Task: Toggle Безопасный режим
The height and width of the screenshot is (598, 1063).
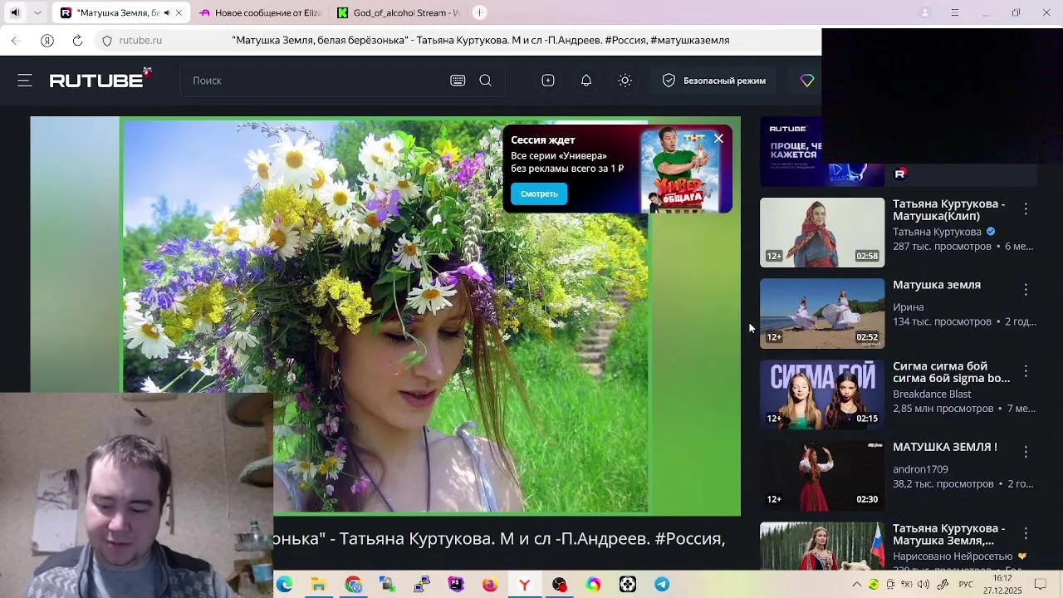Action: point(714,81)
